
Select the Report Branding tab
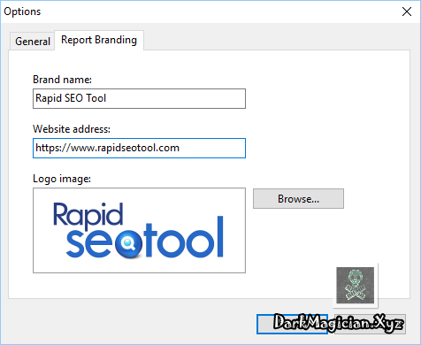click(99, 40)
